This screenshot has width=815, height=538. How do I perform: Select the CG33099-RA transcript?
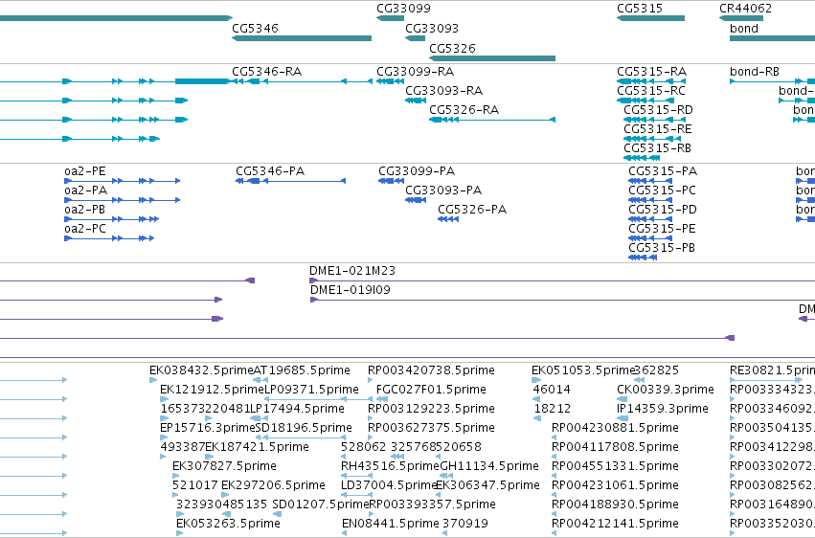[390, 81]
